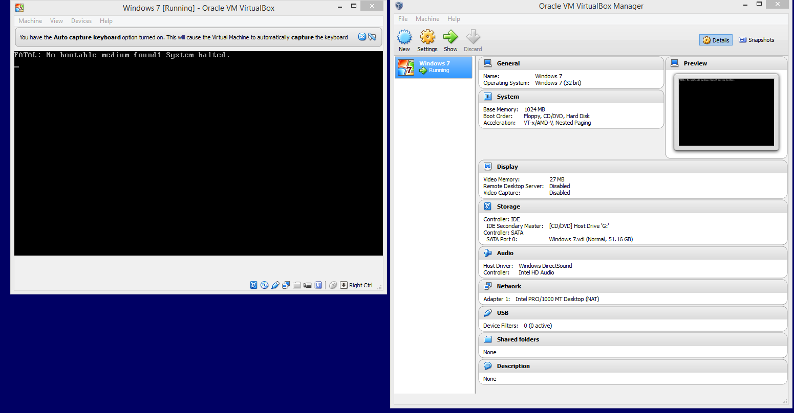Click the Preview section header

726,63
